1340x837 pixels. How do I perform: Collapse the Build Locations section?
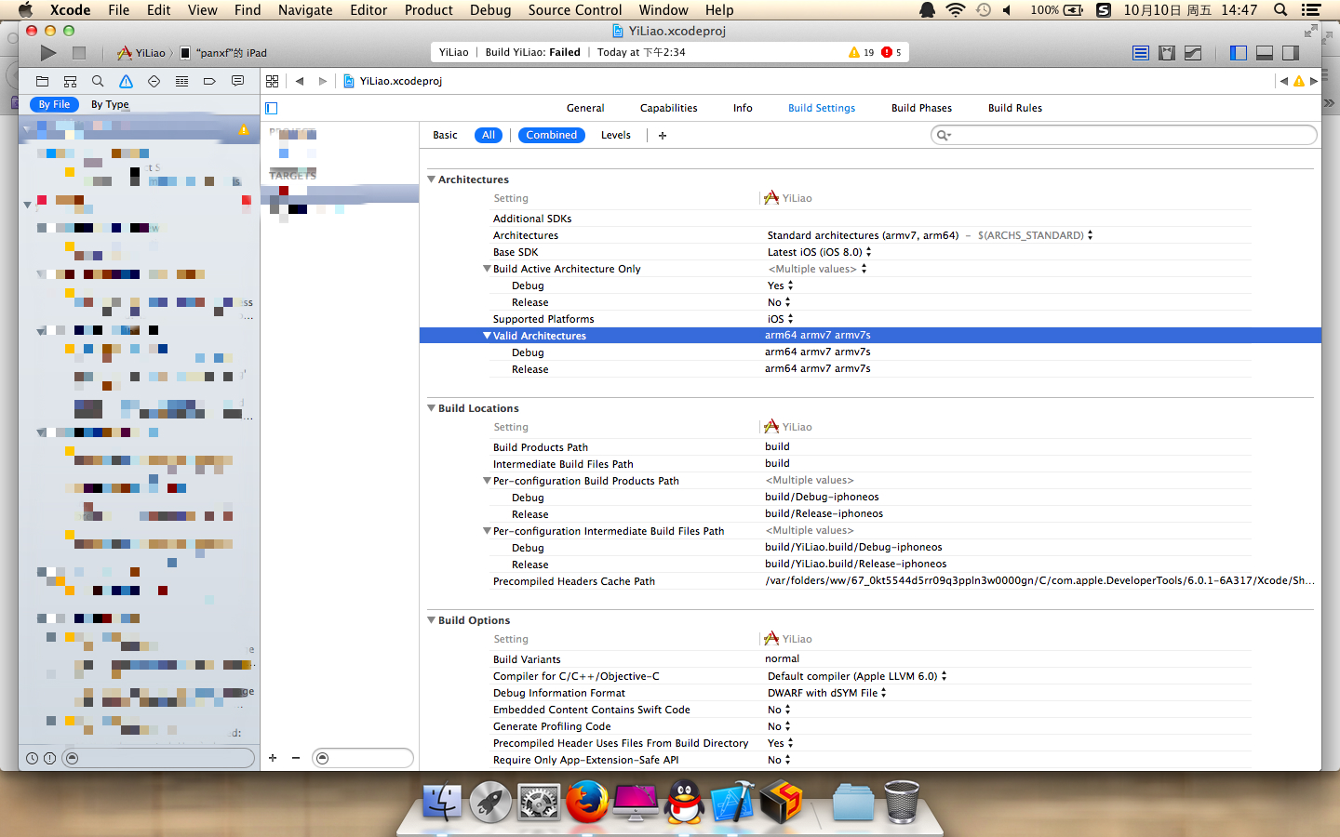tap(432, 408)
